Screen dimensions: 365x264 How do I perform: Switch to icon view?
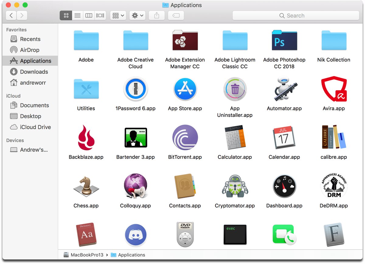point(66,16)
